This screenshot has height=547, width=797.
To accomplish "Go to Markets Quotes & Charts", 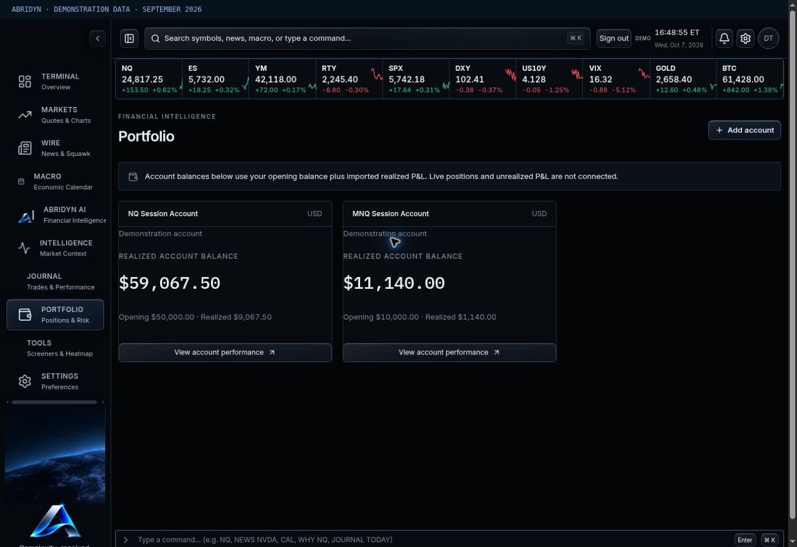I will click(x=55, y=115).
